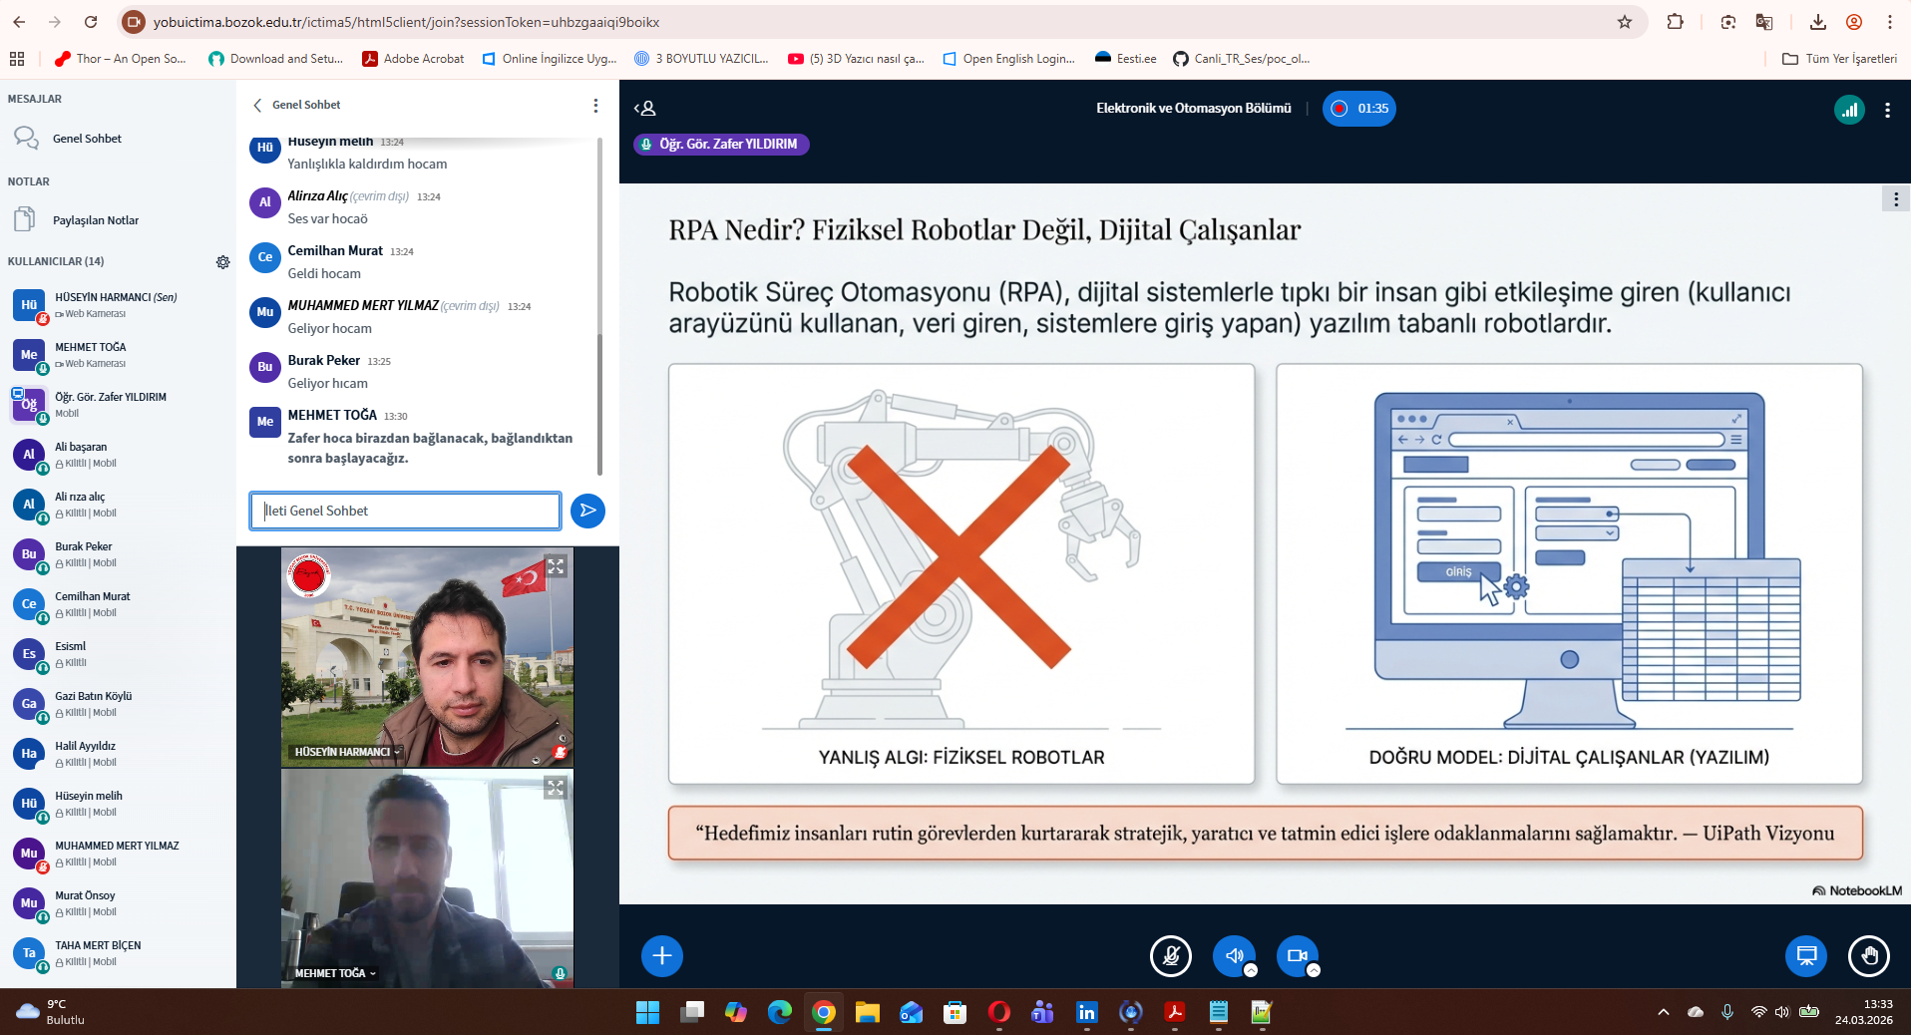Toggle the muted microphone button
This screenshot has height=1035, width=1911.
point(1170,955)
